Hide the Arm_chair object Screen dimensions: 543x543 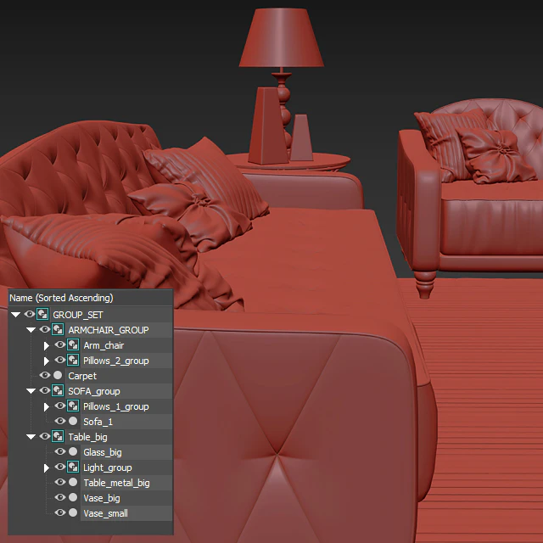(60, 344)
